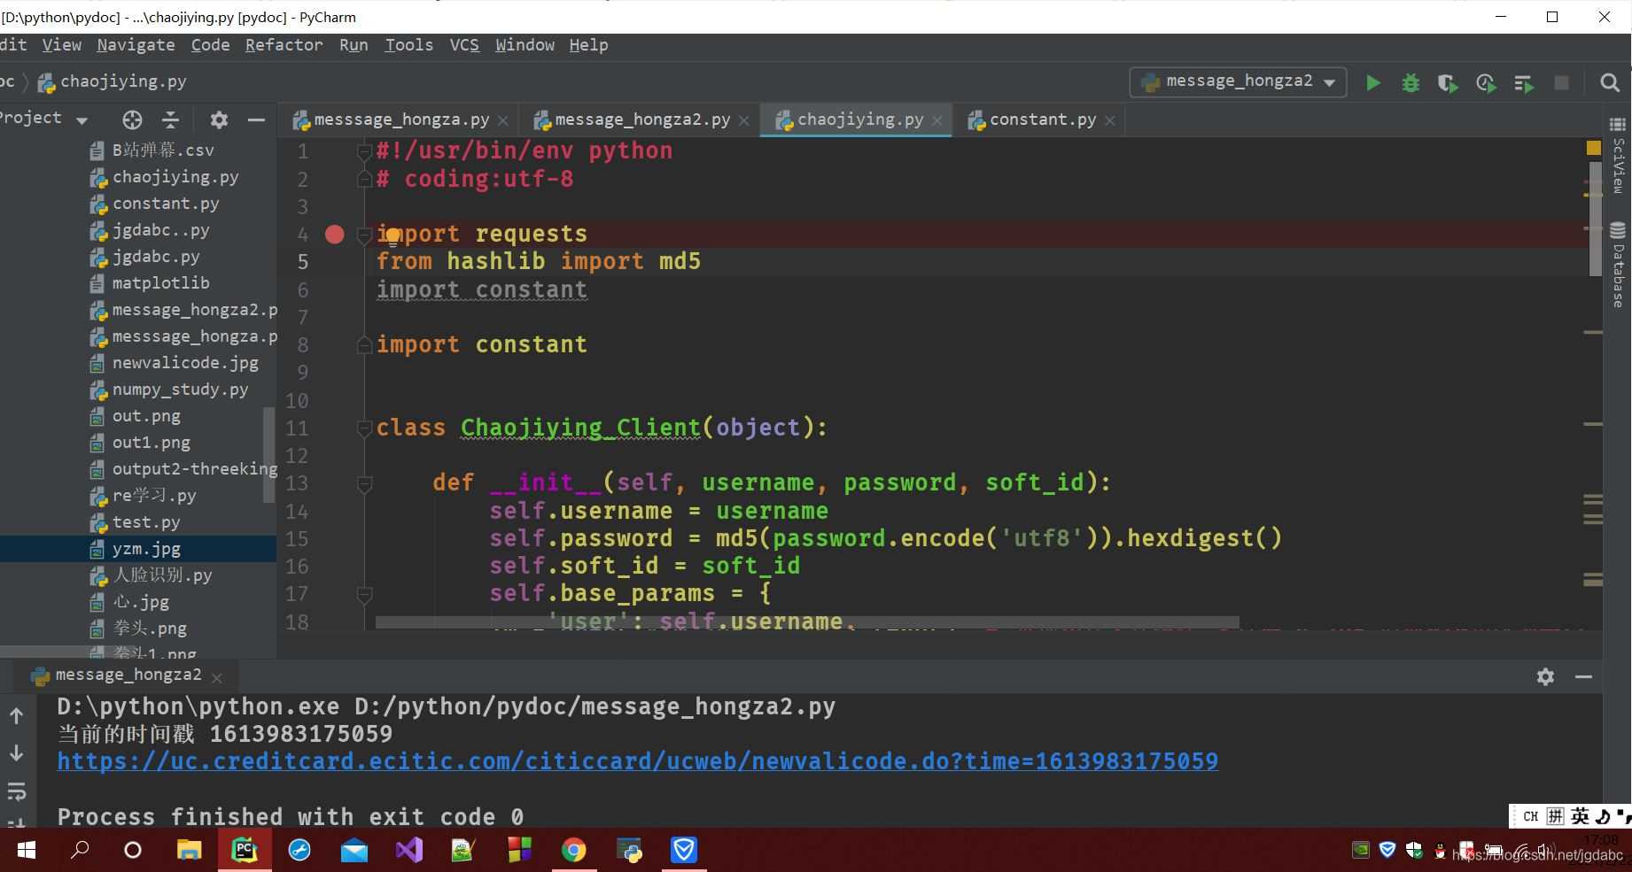Start debugging using the bug icon

coord(1411,81)
